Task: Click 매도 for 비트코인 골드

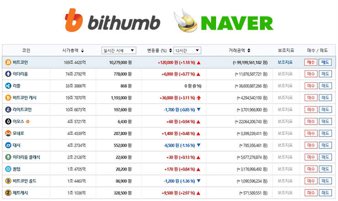Action: [x=325, y=181]
